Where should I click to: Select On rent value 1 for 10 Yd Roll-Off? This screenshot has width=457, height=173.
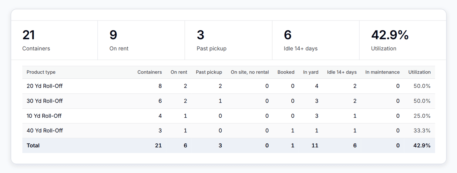[186, 116]
